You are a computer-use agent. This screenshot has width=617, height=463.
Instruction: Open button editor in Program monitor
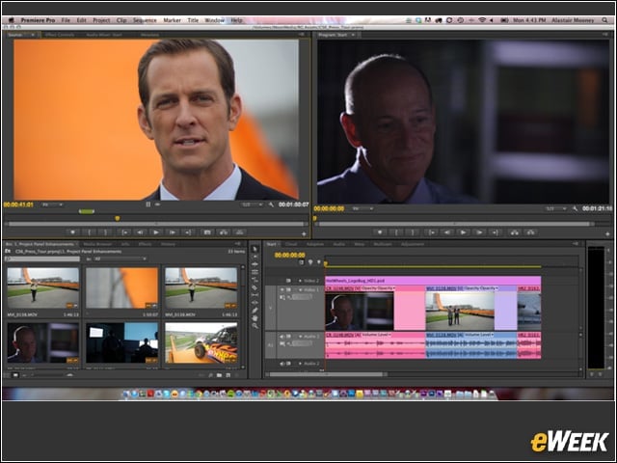pyautogui.click(x=608, y=233)
